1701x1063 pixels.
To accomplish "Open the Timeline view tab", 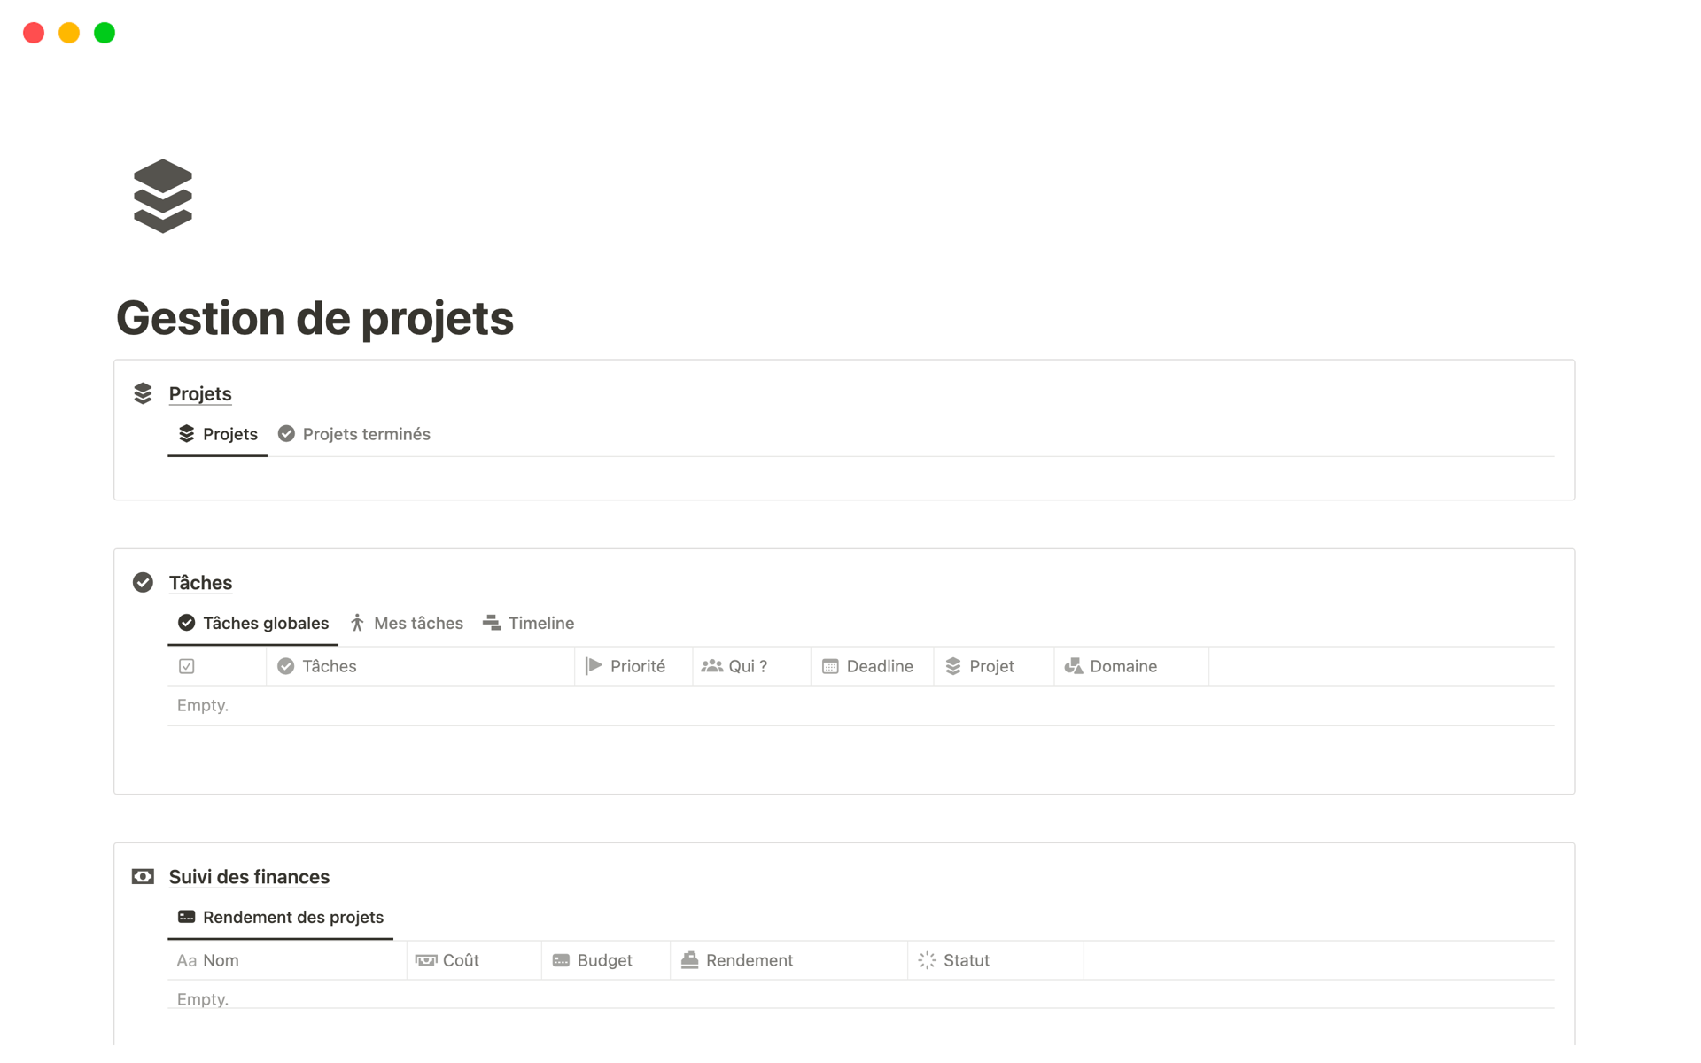I will (529, 623).
